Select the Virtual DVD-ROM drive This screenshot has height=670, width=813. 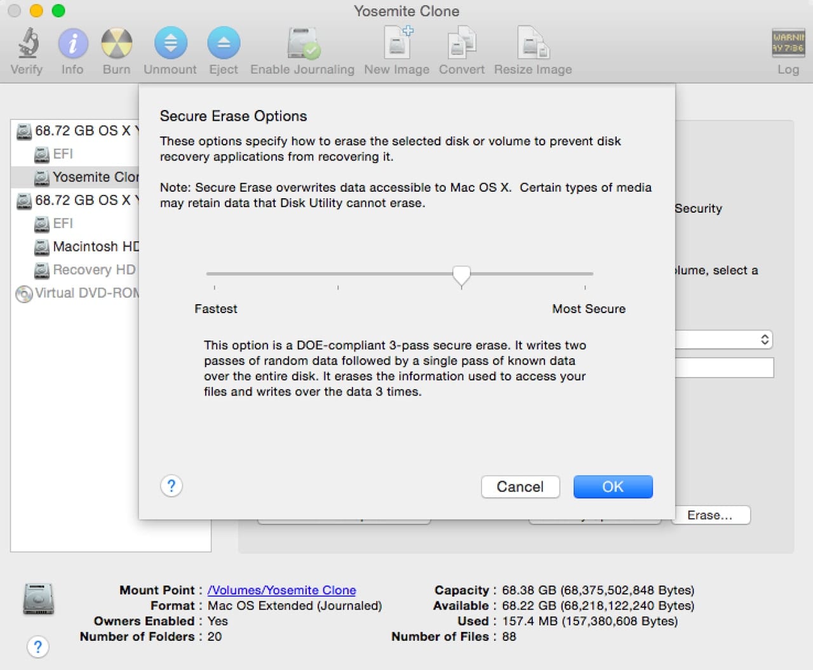coord(85,293)
